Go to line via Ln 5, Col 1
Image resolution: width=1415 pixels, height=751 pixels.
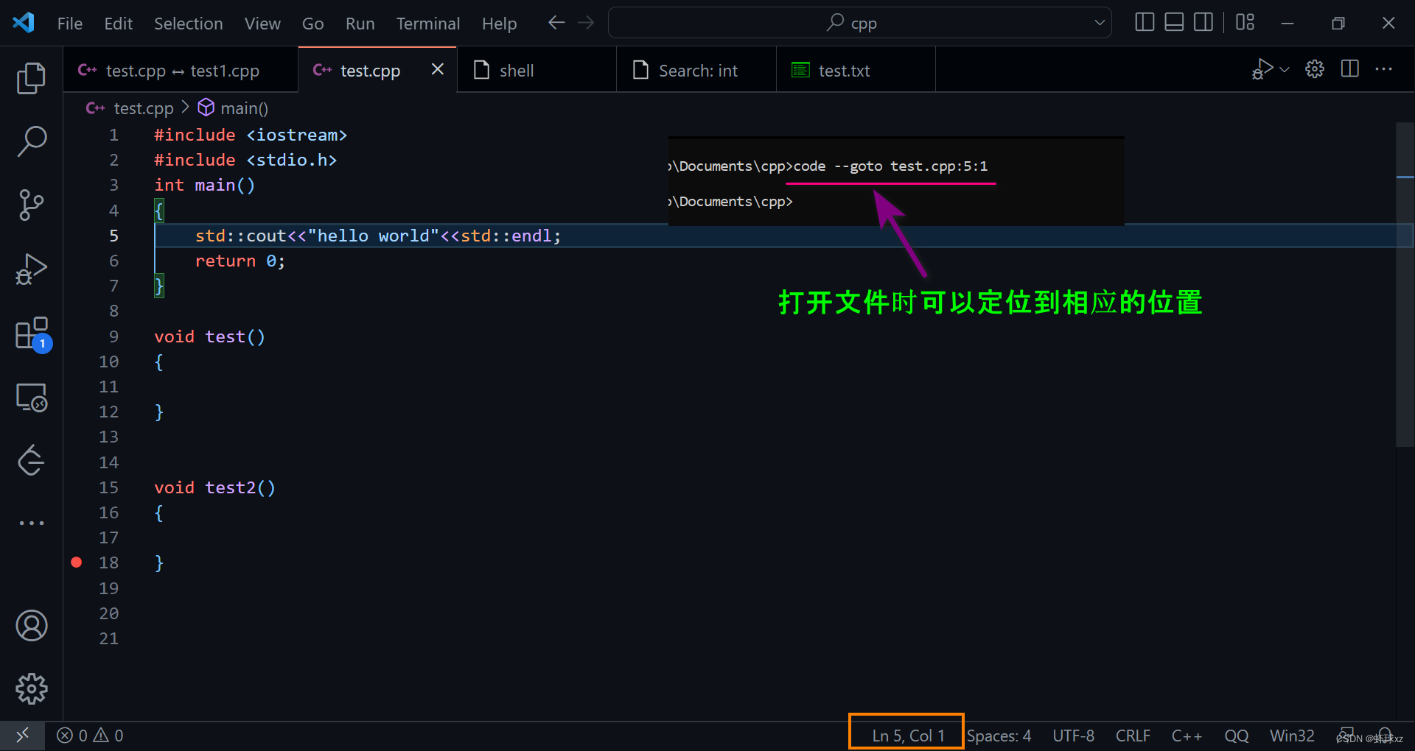click(x=908, y=736)
